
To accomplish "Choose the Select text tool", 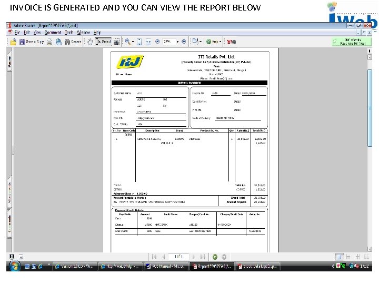I will tap(103, 42).
